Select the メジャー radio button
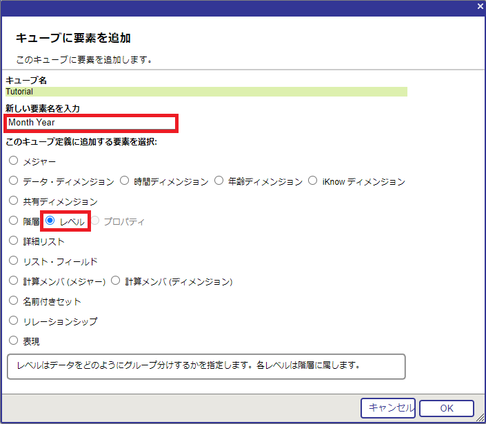 coord(14,161)
